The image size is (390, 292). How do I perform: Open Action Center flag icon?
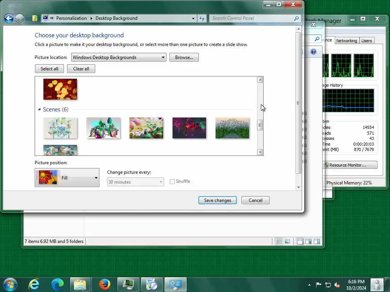[318, 284]
